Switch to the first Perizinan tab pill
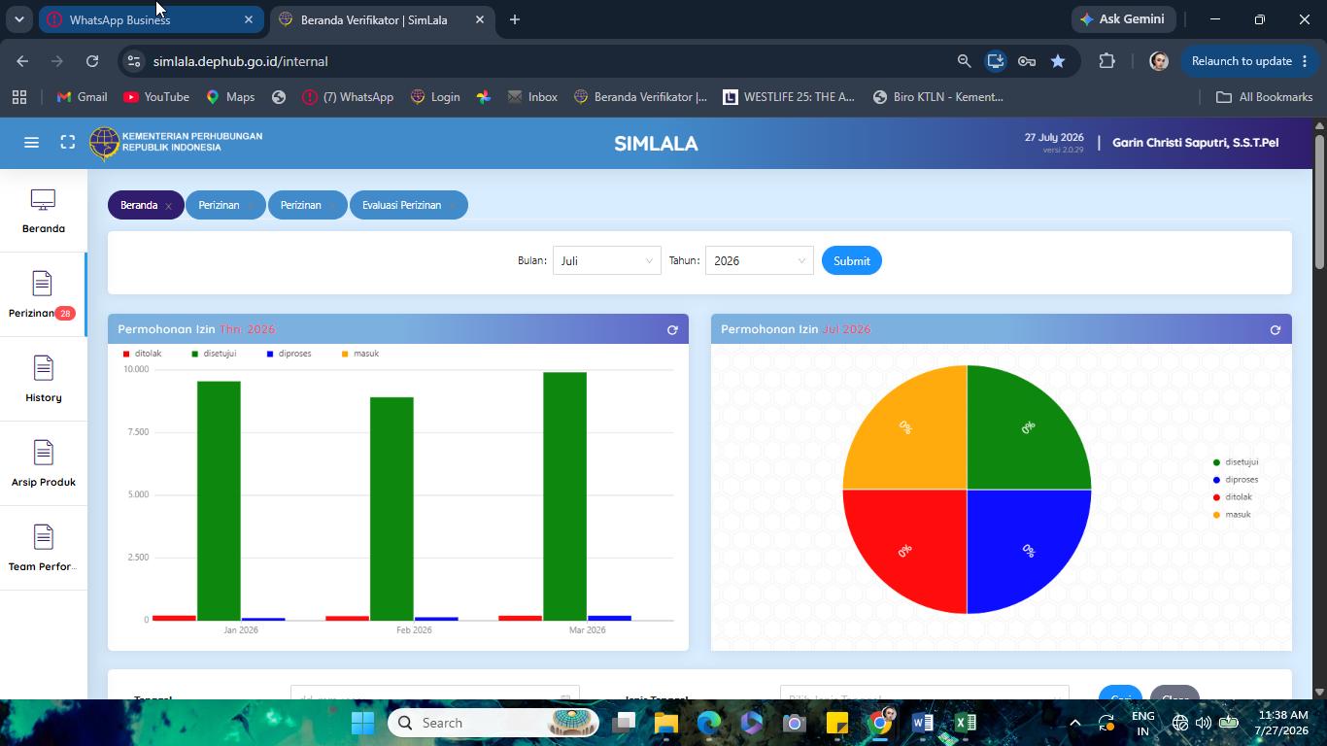 pyautogui.click(x=220, y=206)
